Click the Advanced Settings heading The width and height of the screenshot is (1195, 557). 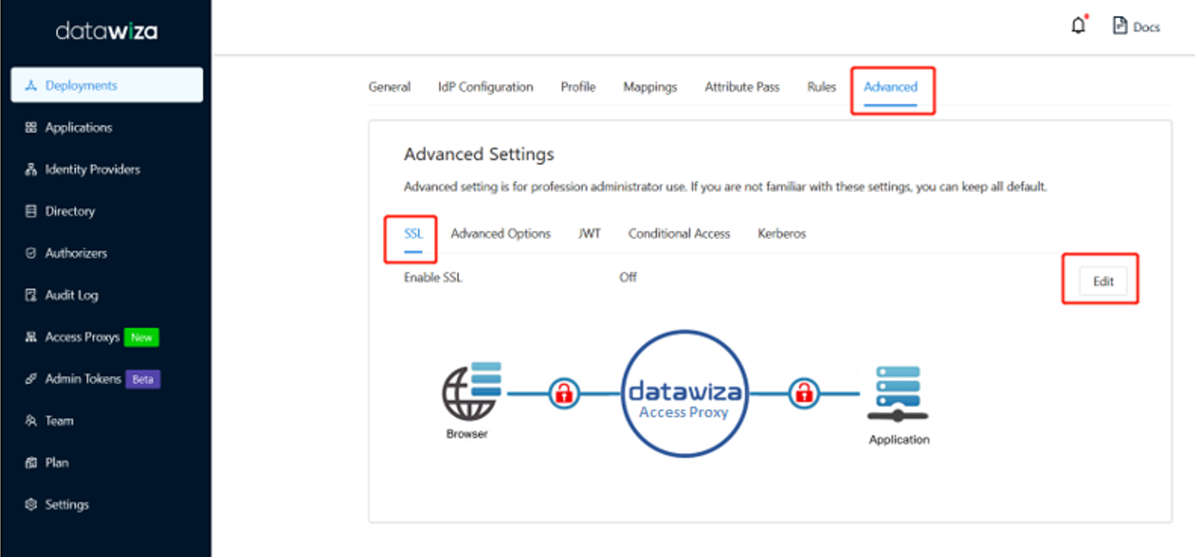(479, 154)
